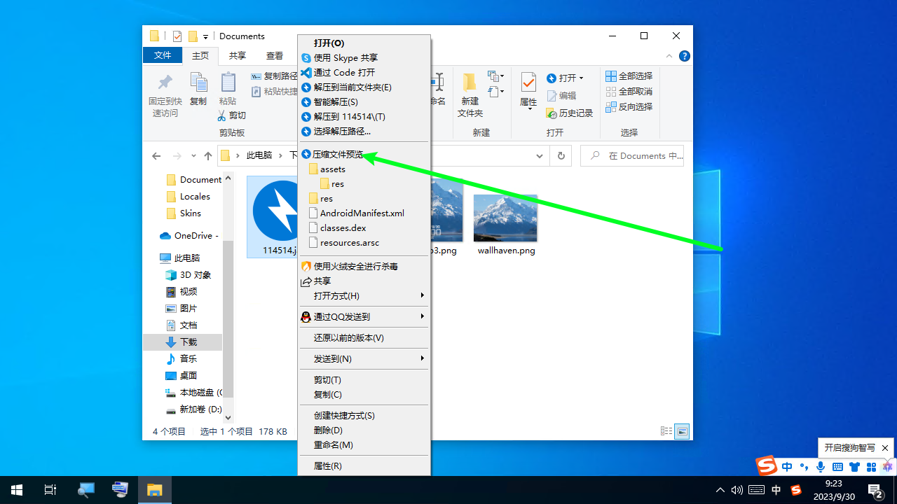
Task: Open AndroidManifest.xml in archive preview
Action: (x=362, y=213)
